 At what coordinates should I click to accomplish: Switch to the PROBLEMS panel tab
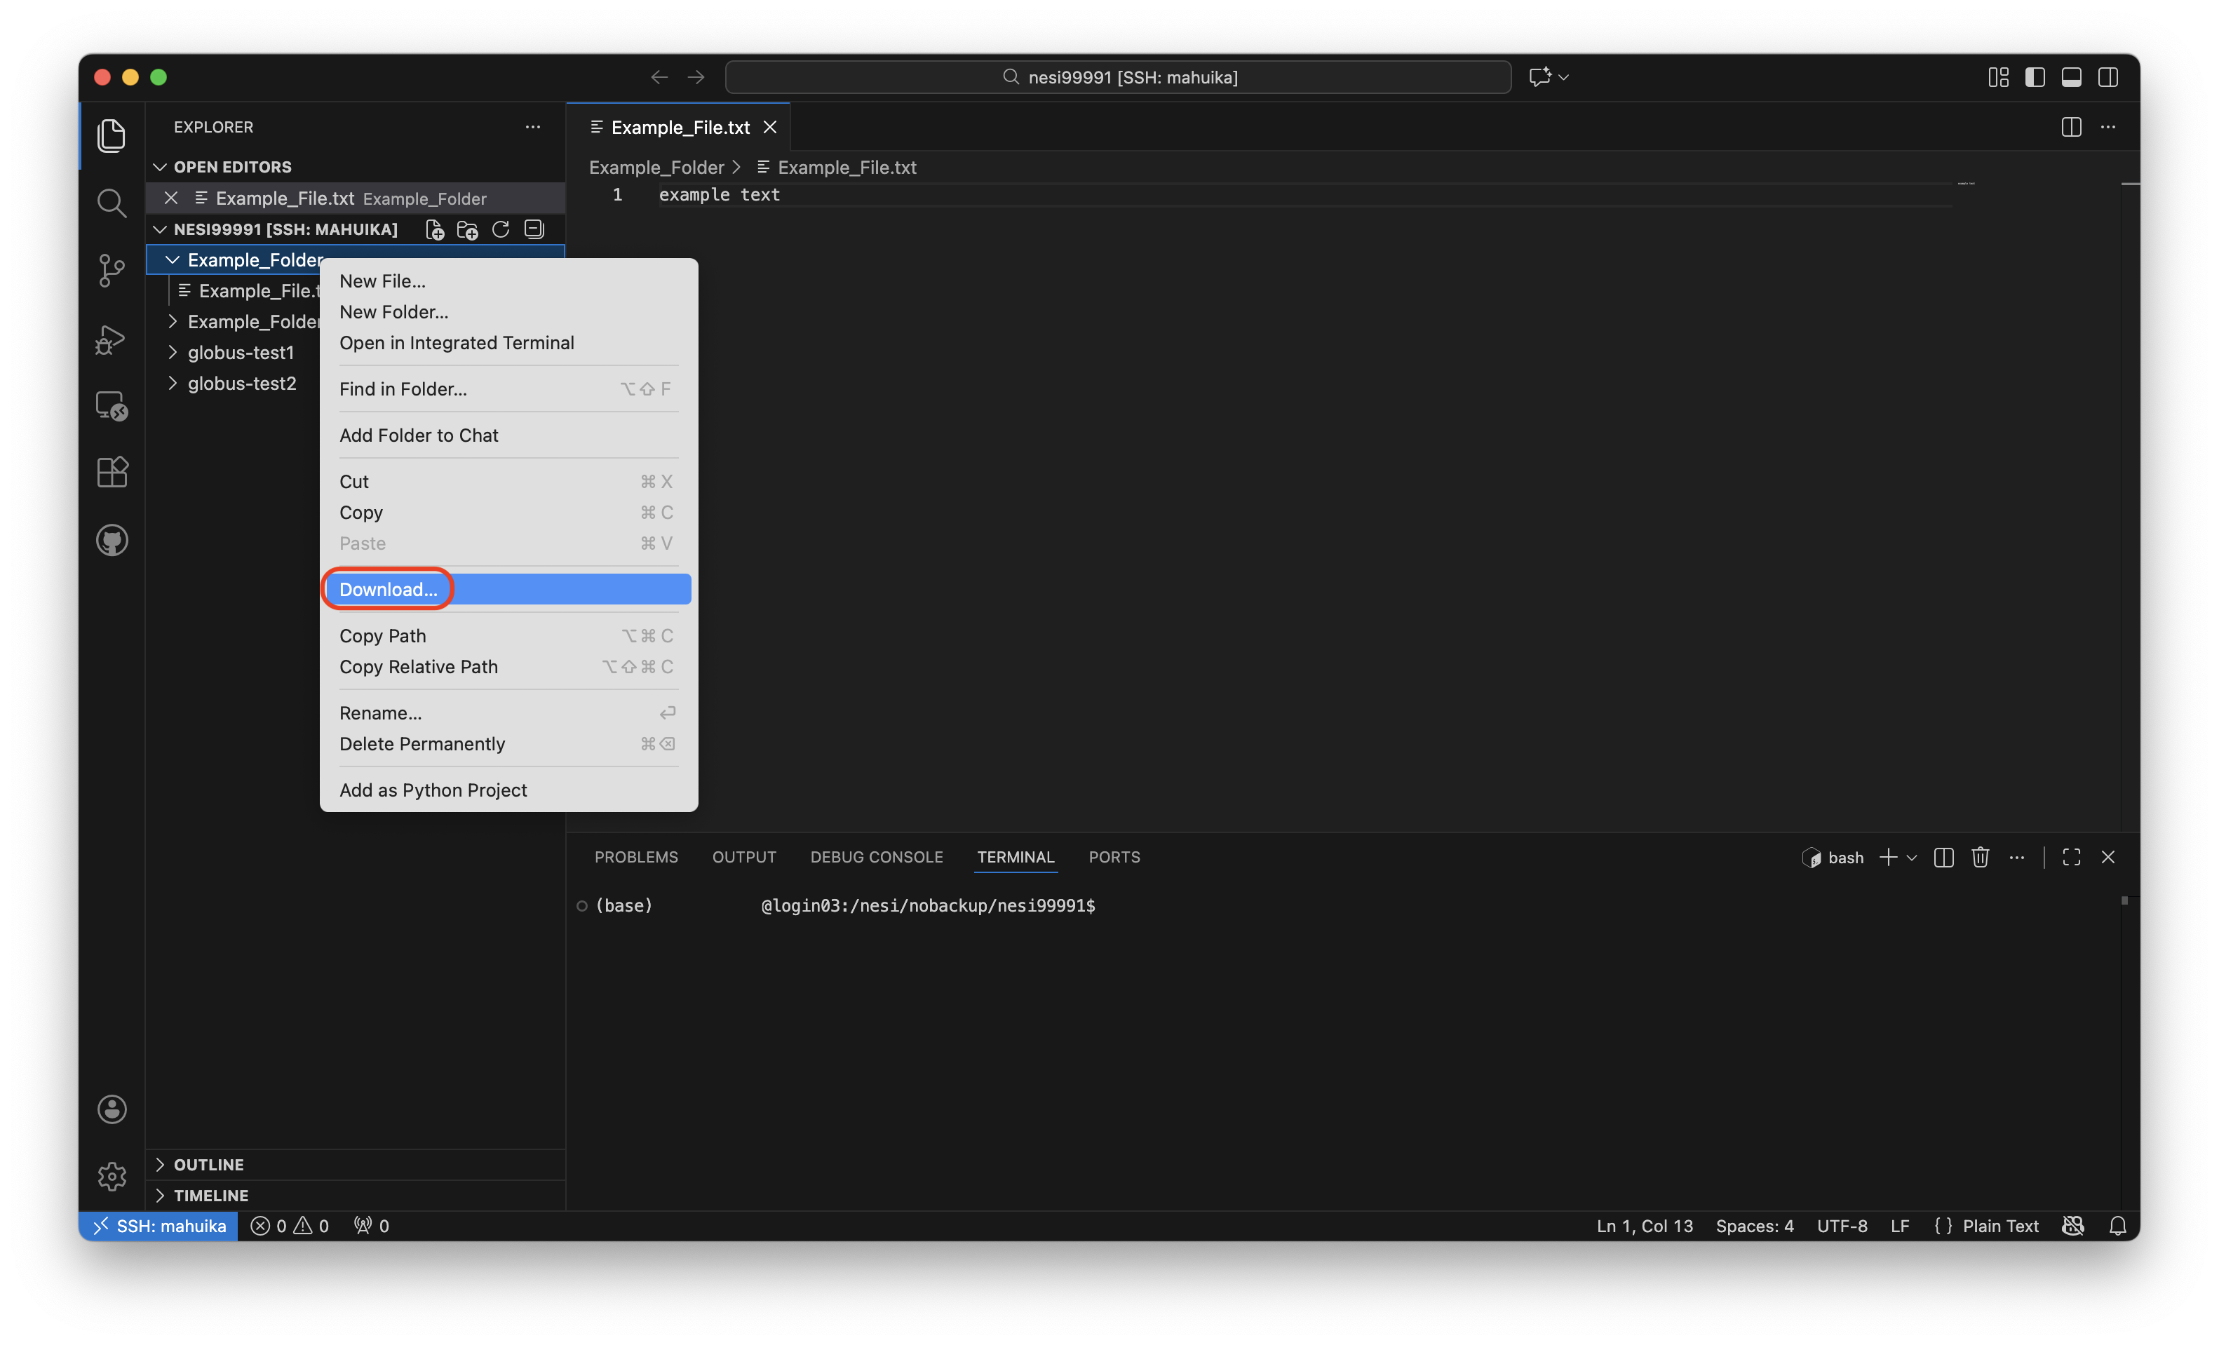coord(636,856)
